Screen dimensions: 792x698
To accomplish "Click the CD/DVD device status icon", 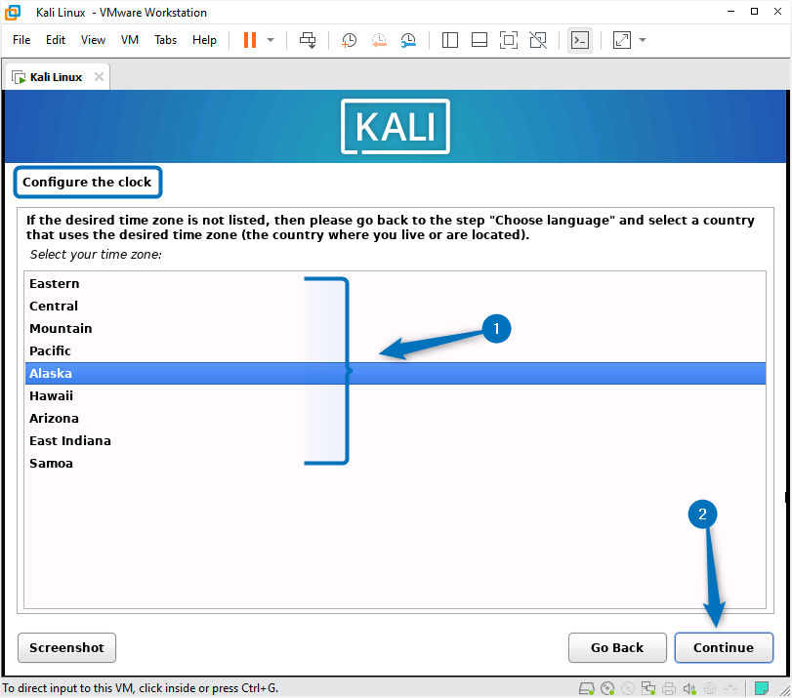I will (x=607, y=688).
